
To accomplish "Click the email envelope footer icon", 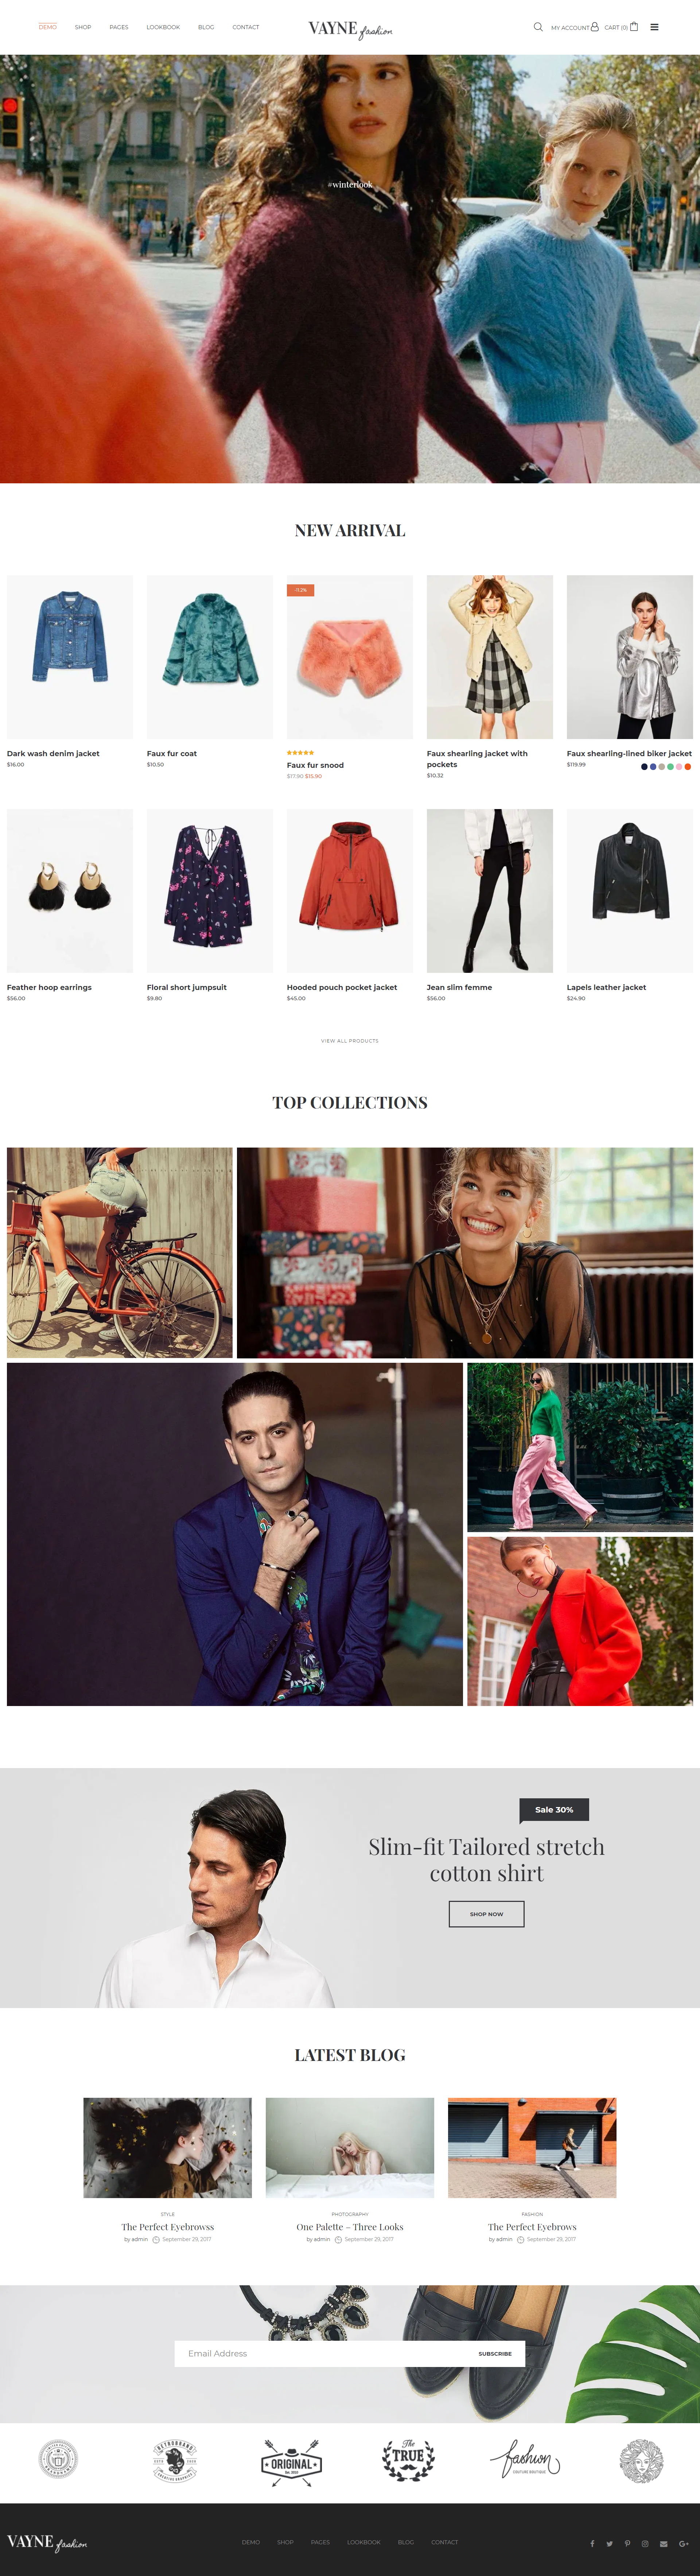I will [663, 2543].
